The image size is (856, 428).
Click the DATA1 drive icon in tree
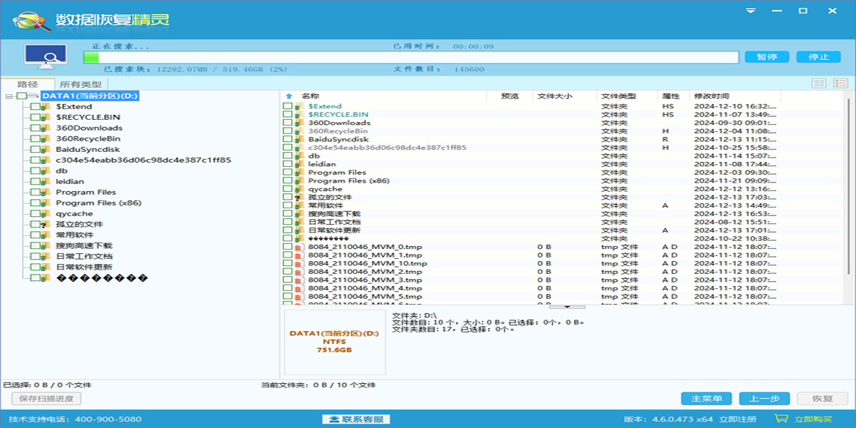click(34, 96)
